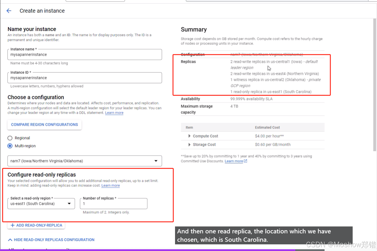Click the Number of replicas input field
Viewport: 377px width, 251px height.
pyautogui.click(x=113, y=203)
